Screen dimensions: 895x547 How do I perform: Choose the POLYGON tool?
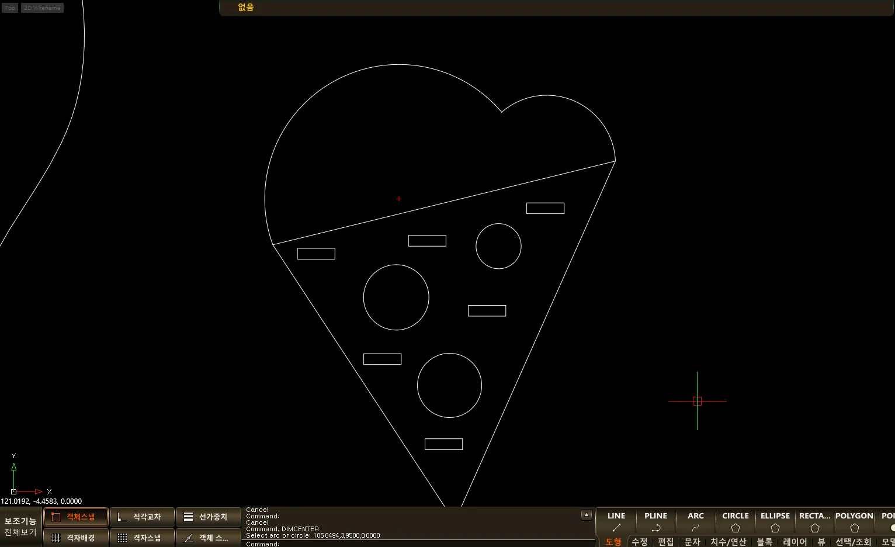854,521
